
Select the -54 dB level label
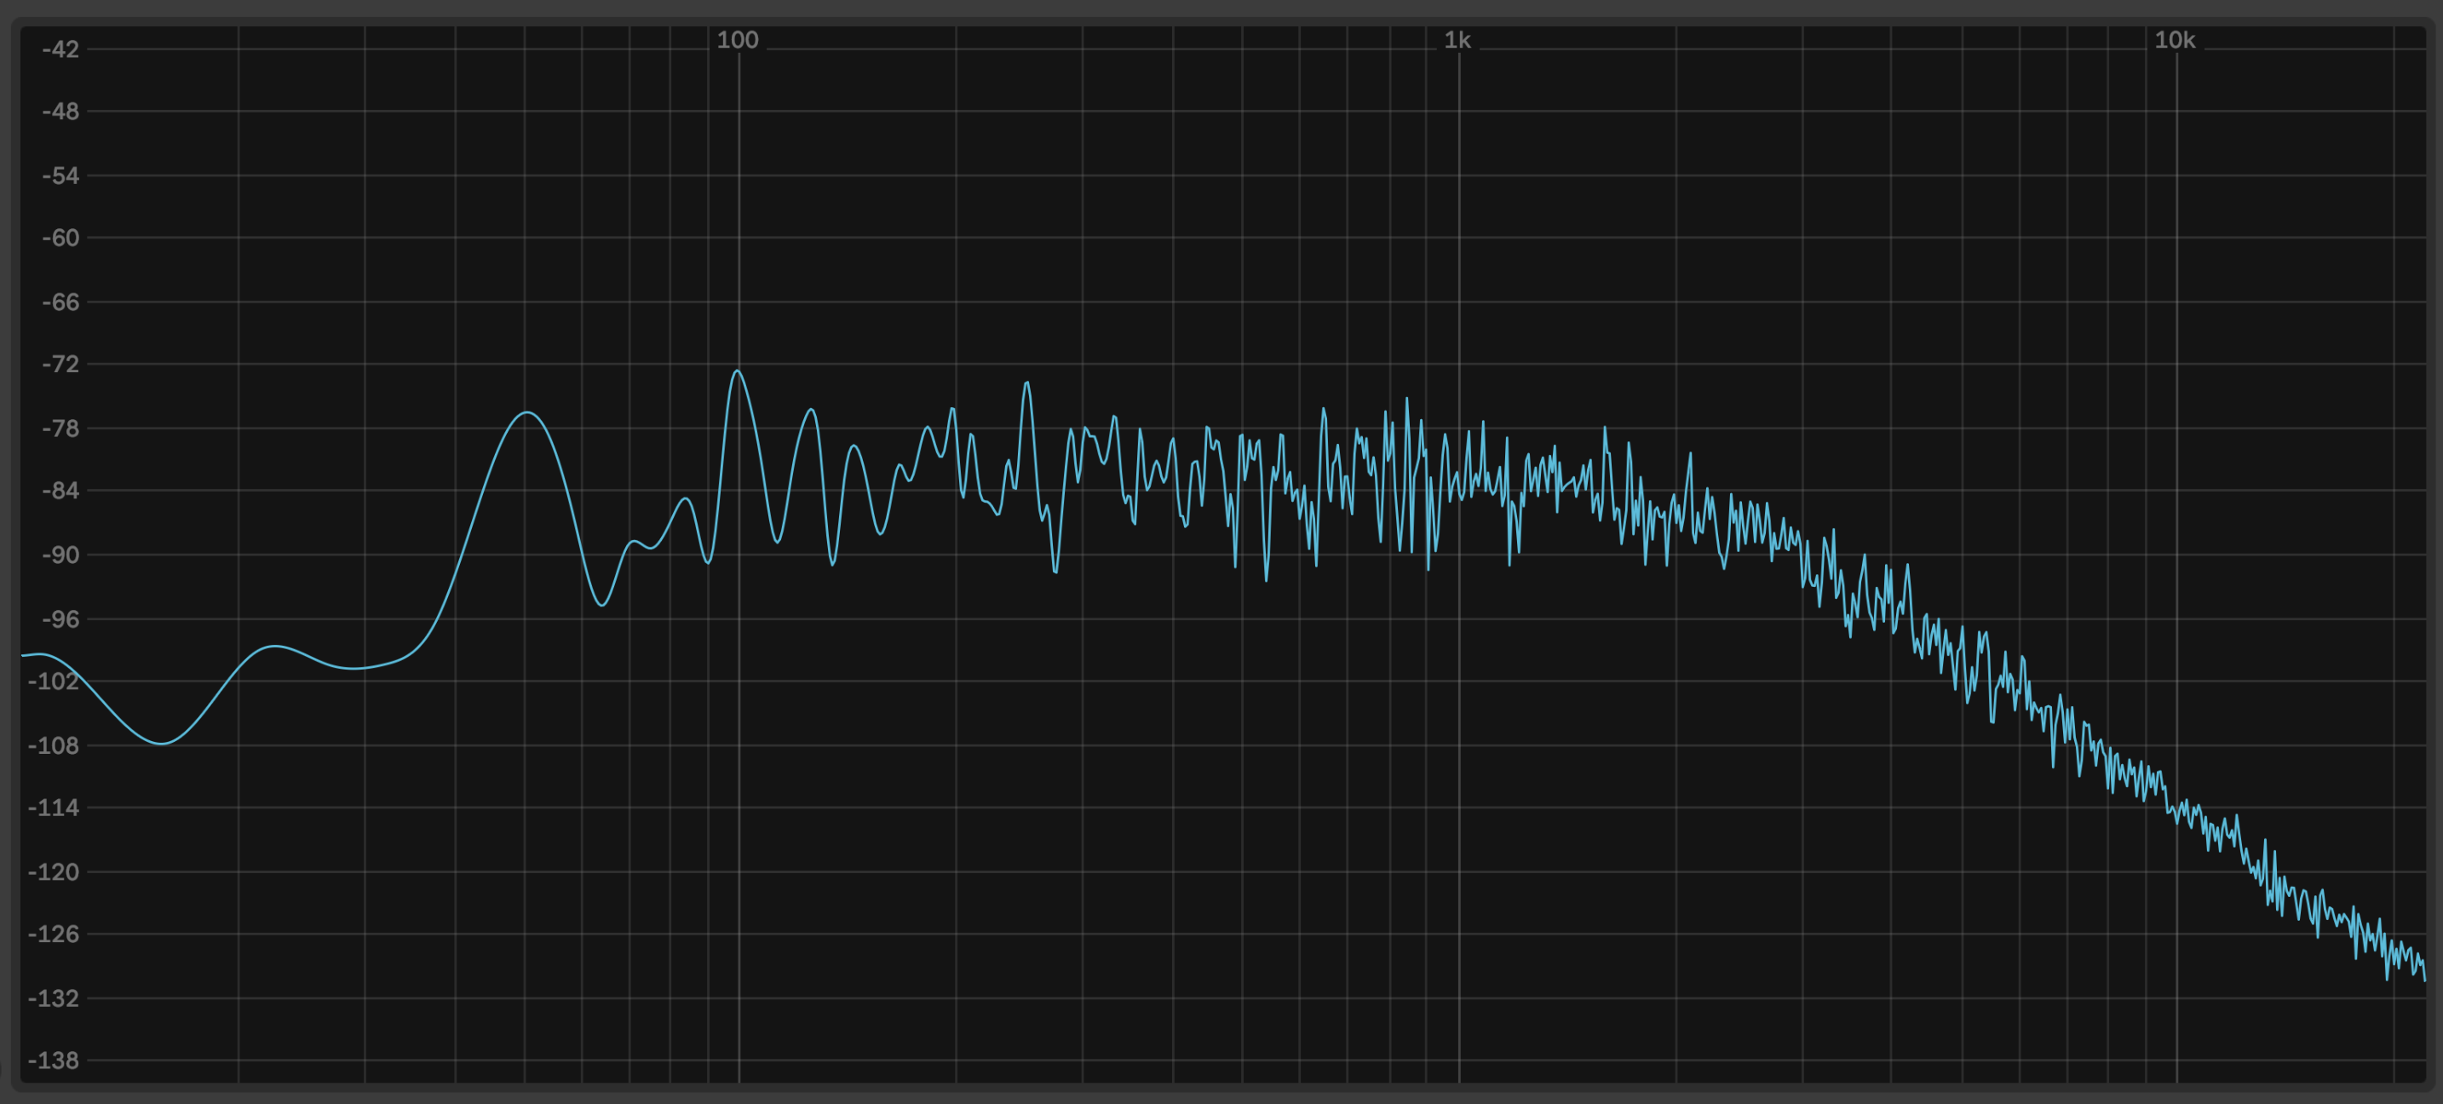coord(60,175)
